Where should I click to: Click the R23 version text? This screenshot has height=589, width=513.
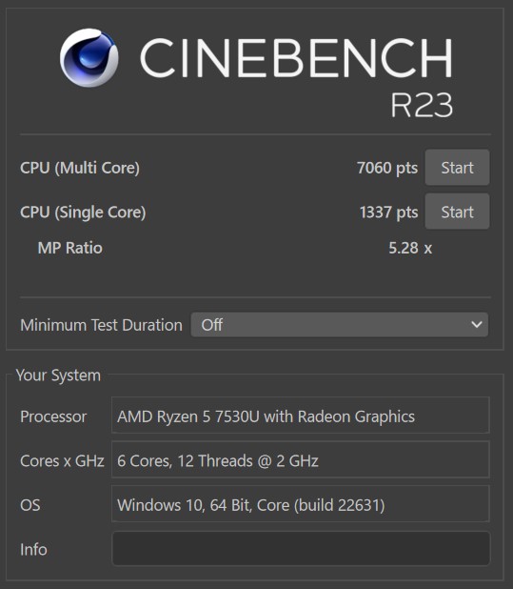[422, 105]
